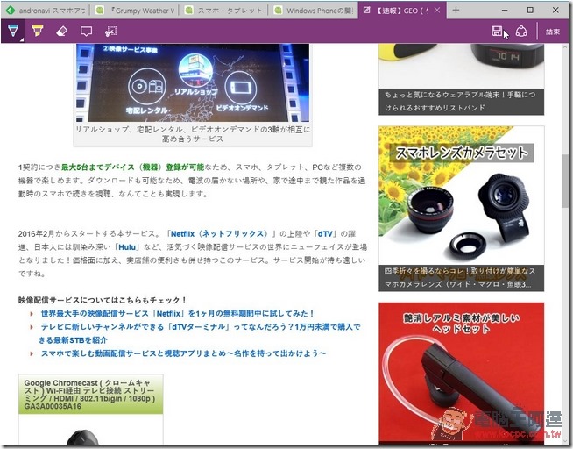Choose the Eraser tool
This screenshot has height=449, width=573.
[61, 32]
